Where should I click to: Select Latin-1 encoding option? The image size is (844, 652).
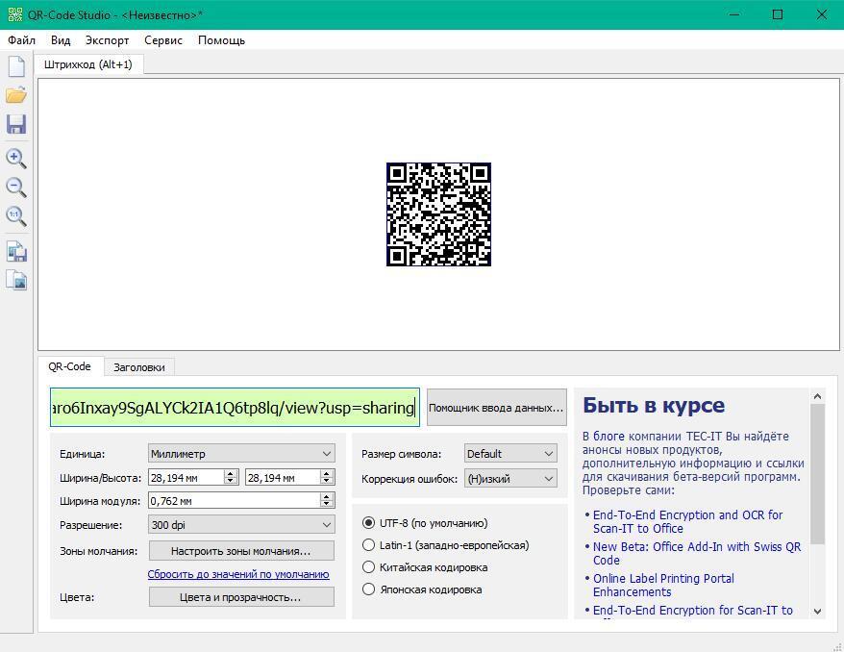coord(368,545)
